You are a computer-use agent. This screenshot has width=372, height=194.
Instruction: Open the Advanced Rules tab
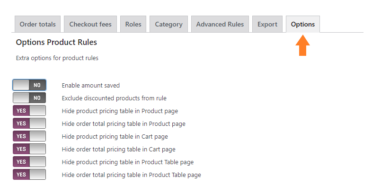point(220,24)
